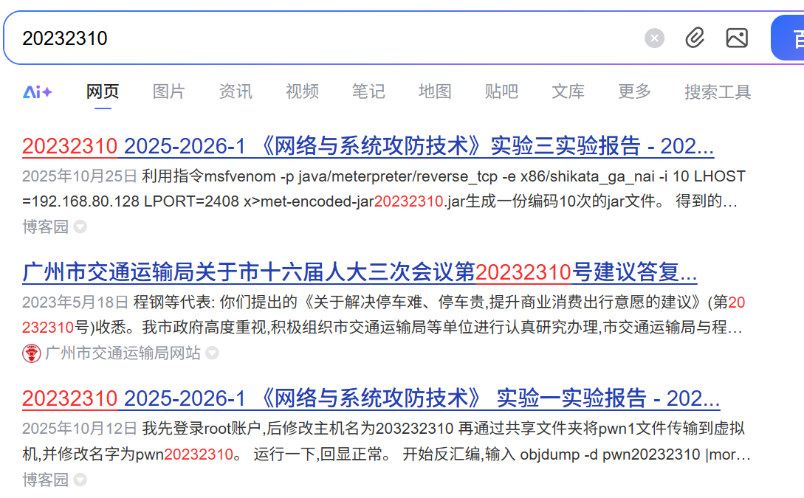Screen dimensions: 804x498
Task: Switch to the 资讯 tab
Action: click(236, 91)
